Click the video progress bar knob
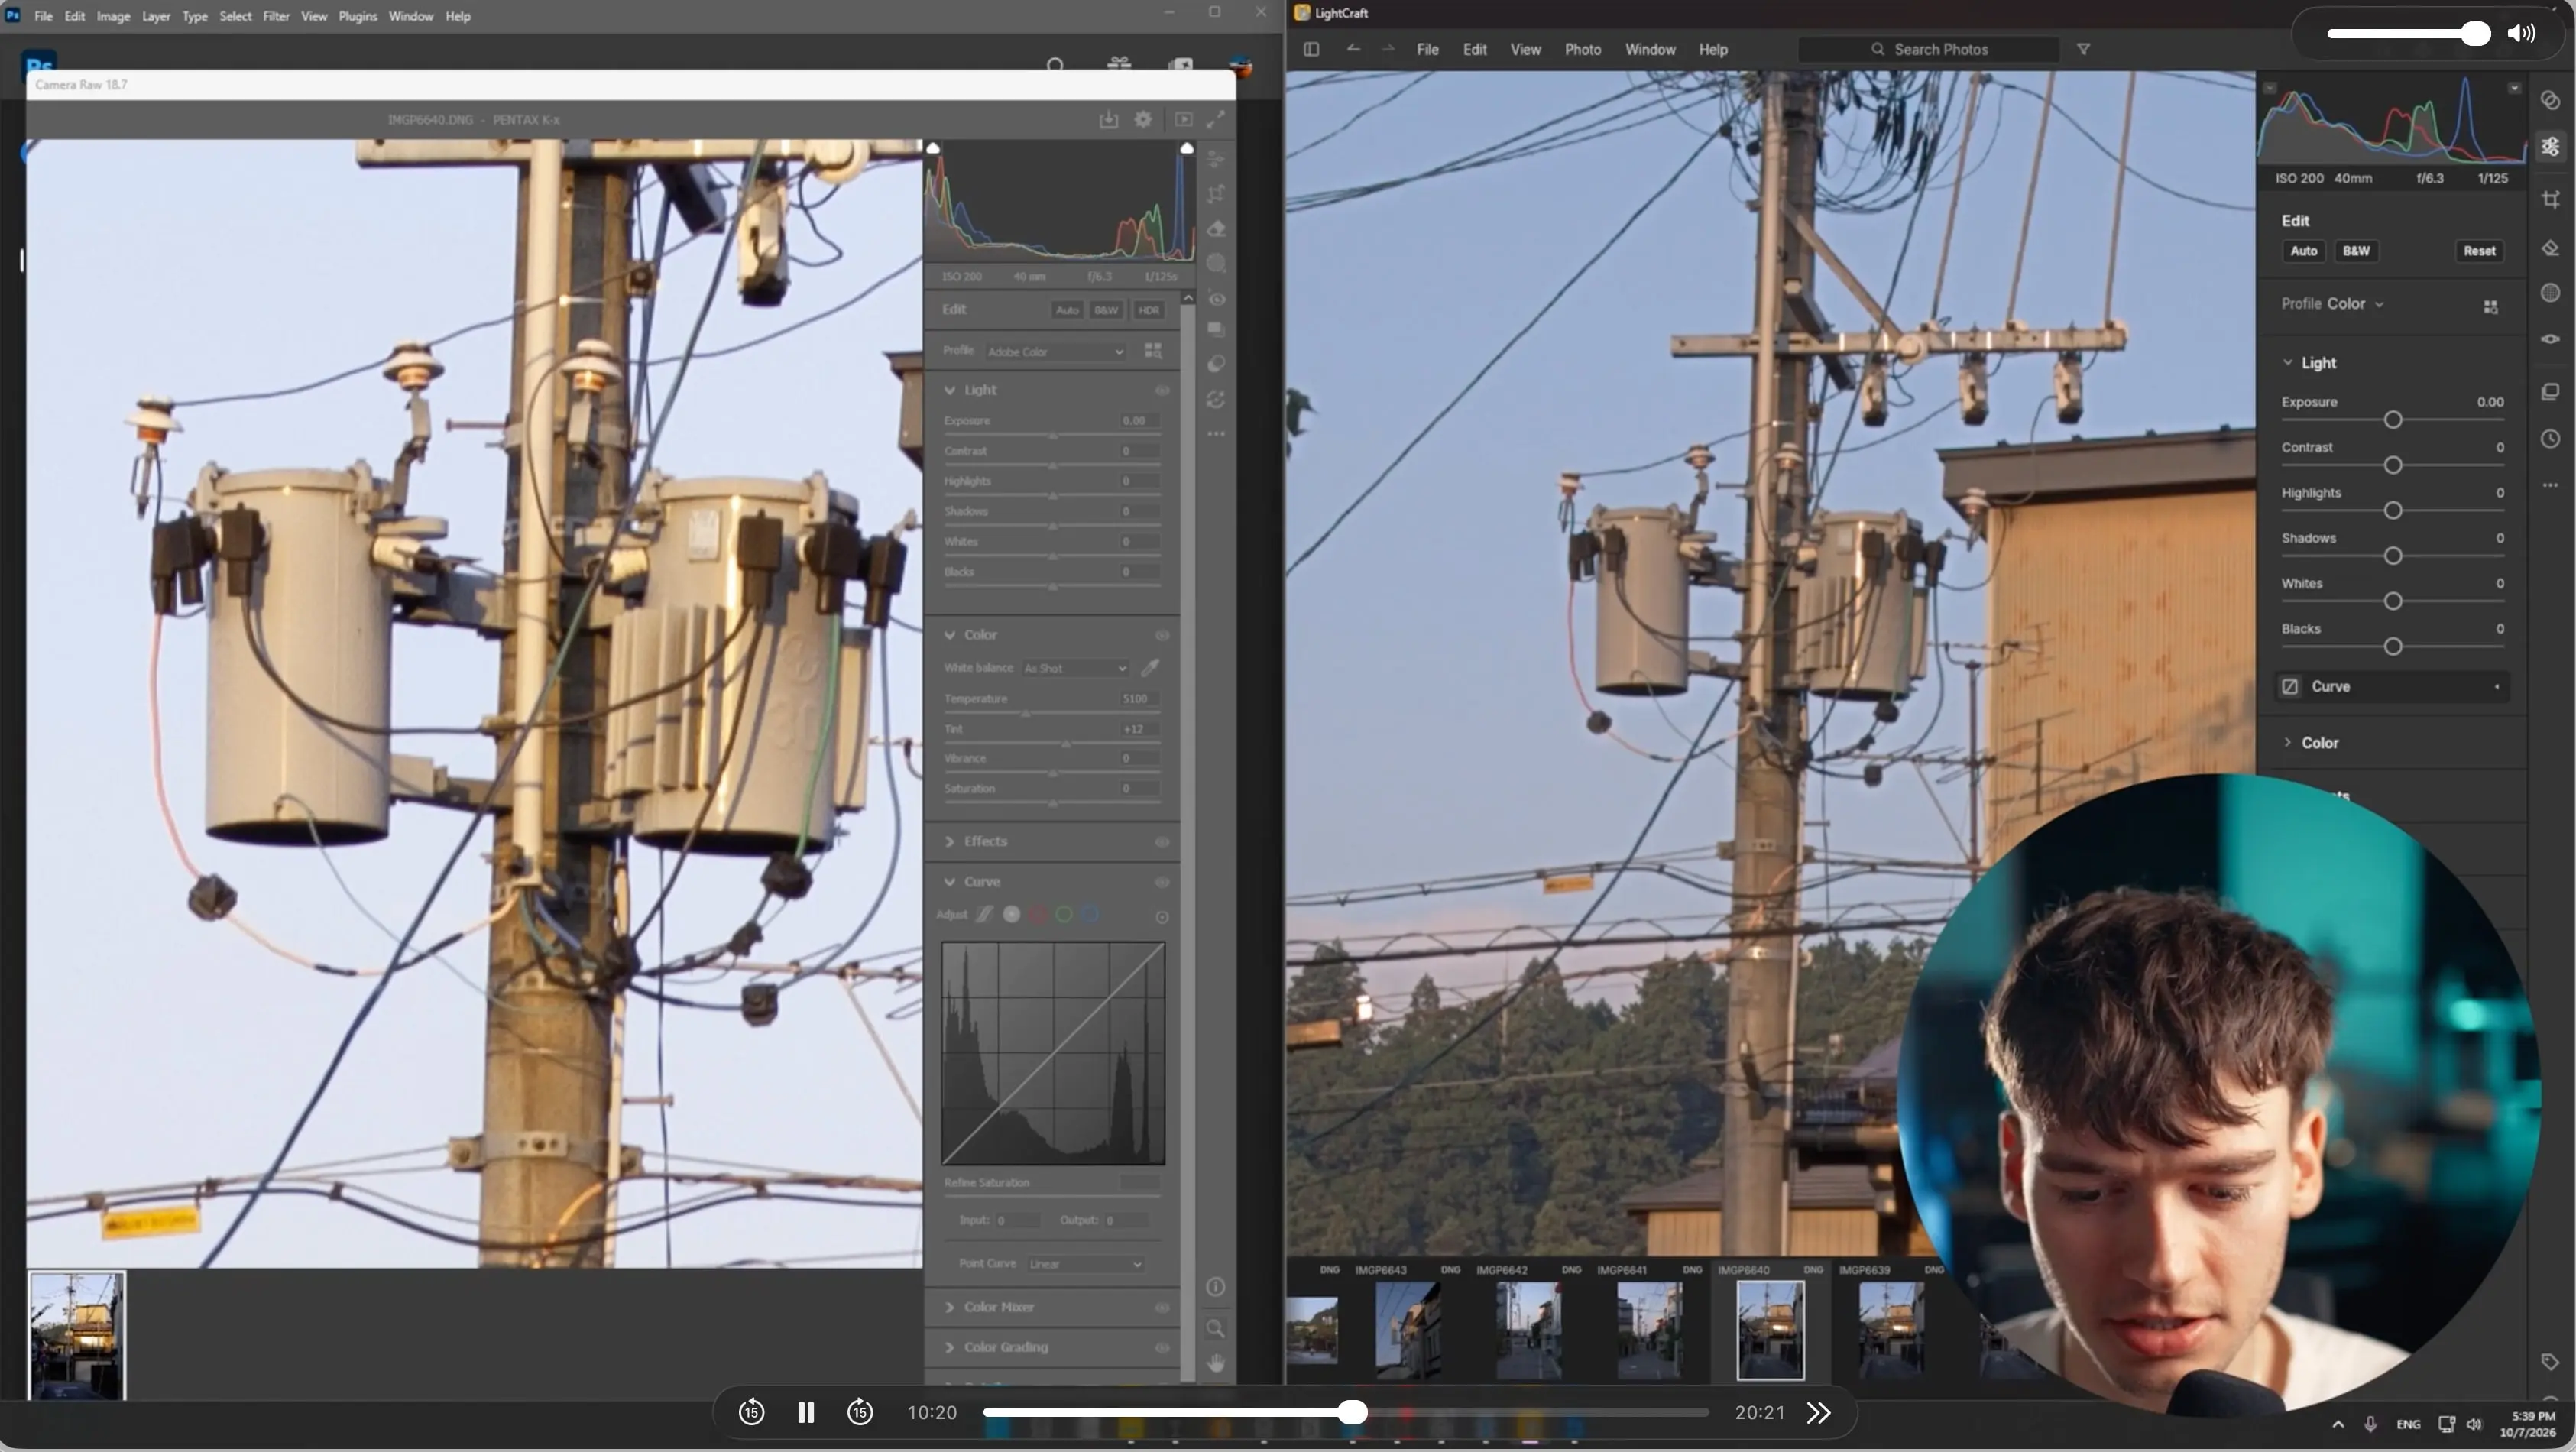This screenshot has width=2576, height=1452. coord(1352,1412)
